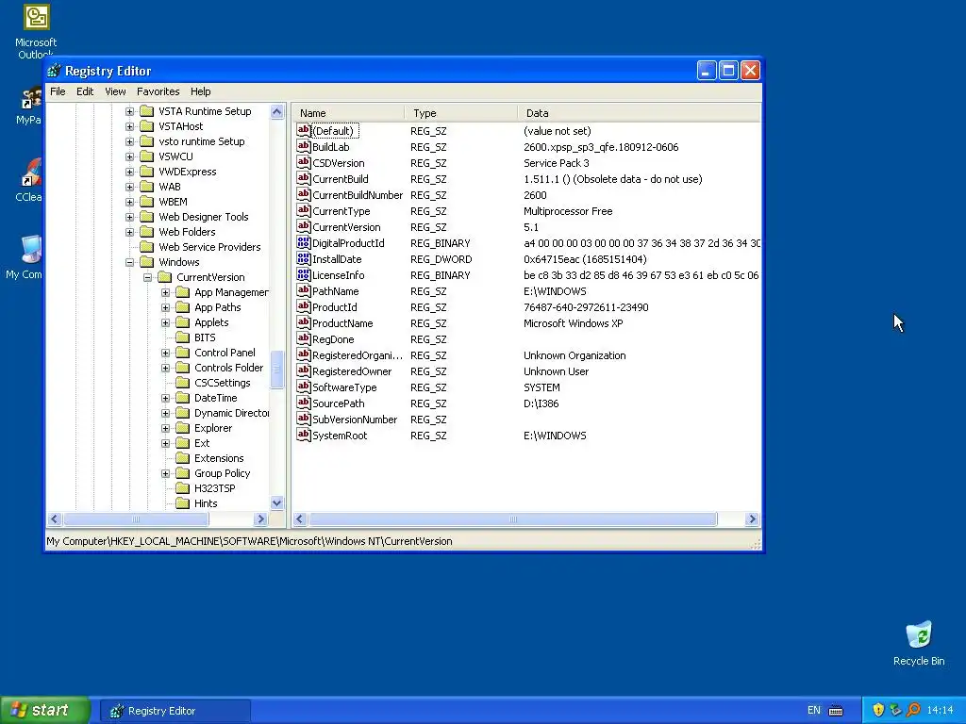Viewport: 966px width, 724px height.
Task: Expand the WAB registry key
Action: [129, 187]
